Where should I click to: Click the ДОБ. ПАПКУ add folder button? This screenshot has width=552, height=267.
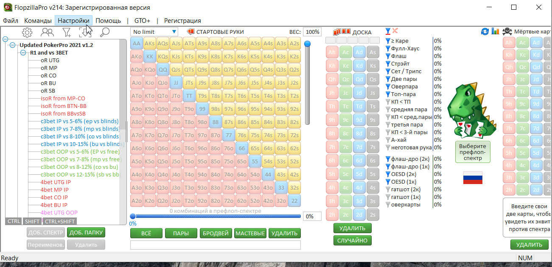86,232
